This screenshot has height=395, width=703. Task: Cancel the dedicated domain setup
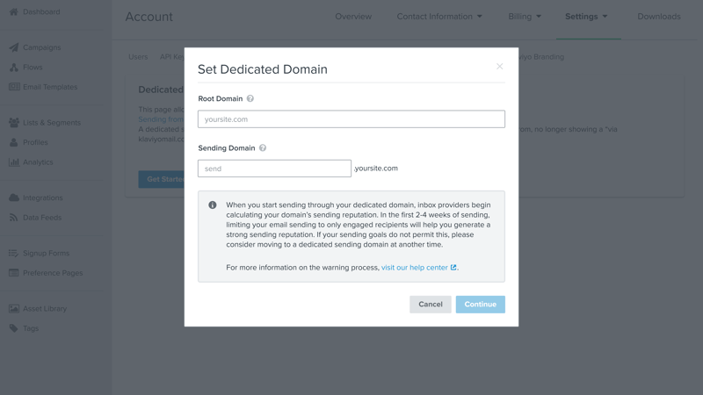coord(431,305)
